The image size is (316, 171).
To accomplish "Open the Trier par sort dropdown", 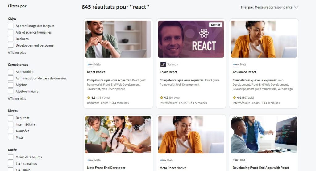I will pyautogui.click(x=269, y=7).
